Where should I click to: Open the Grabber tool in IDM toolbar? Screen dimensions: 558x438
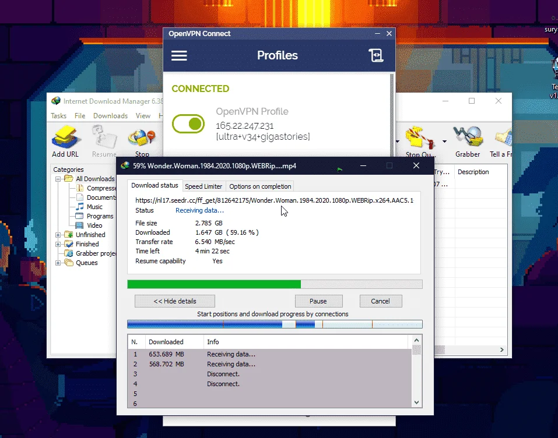tap(468, 141)
